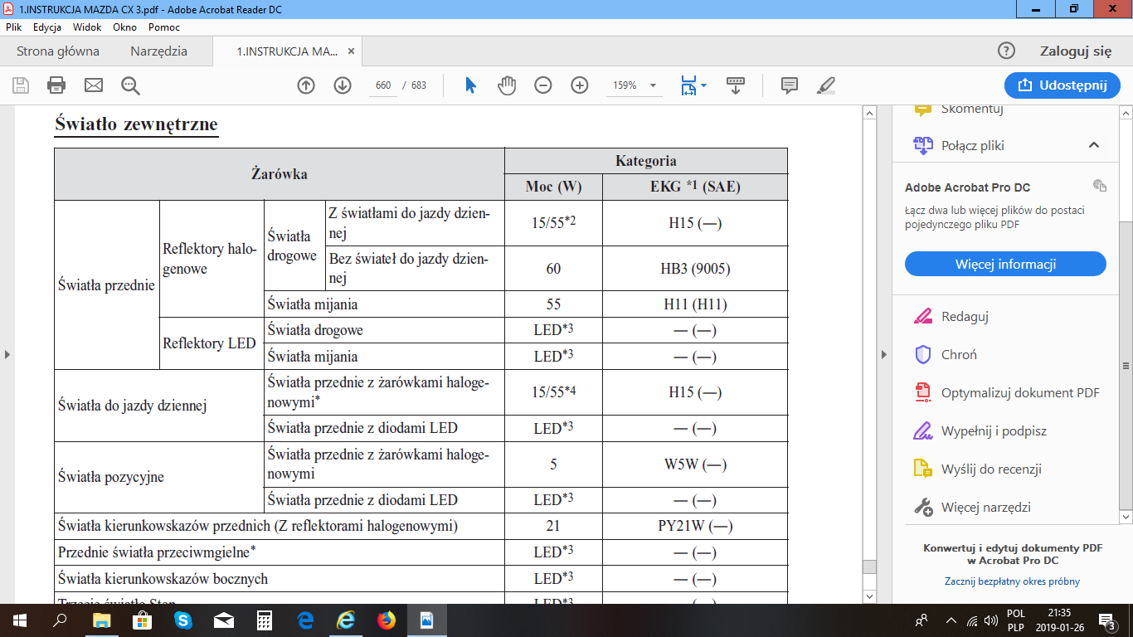Open Firefox from the taskbar
Viewport: 1133px width, 637px height.
[x=387, y=620]
